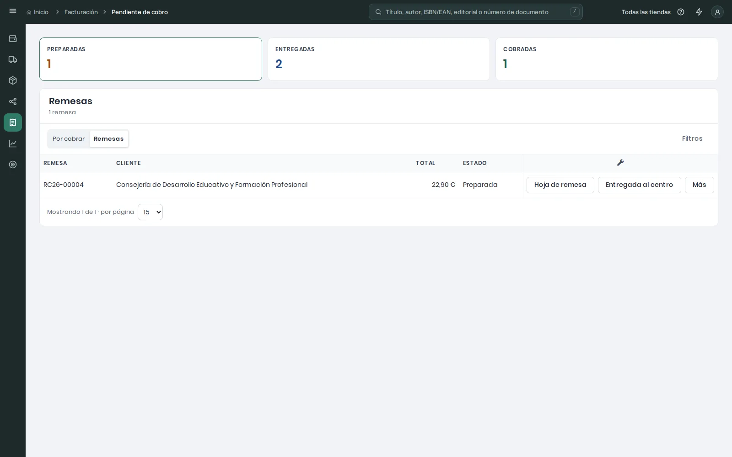Select the Preparadas summary card
This screenshot has width=732, height=457.
coord(151,59)
